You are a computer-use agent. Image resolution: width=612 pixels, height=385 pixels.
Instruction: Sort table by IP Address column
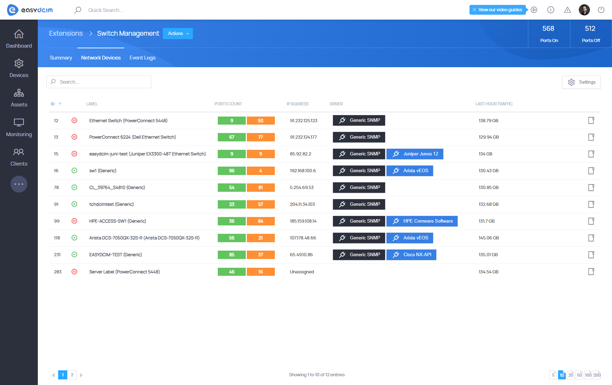click(x=298, y=104)
